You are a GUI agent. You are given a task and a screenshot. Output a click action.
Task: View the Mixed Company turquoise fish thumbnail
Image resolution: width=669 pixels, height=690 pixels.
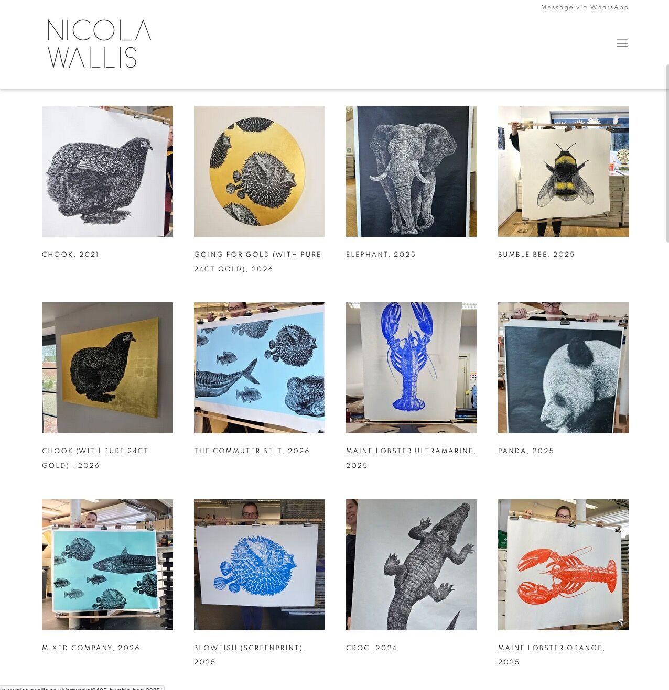click(107, 565)
